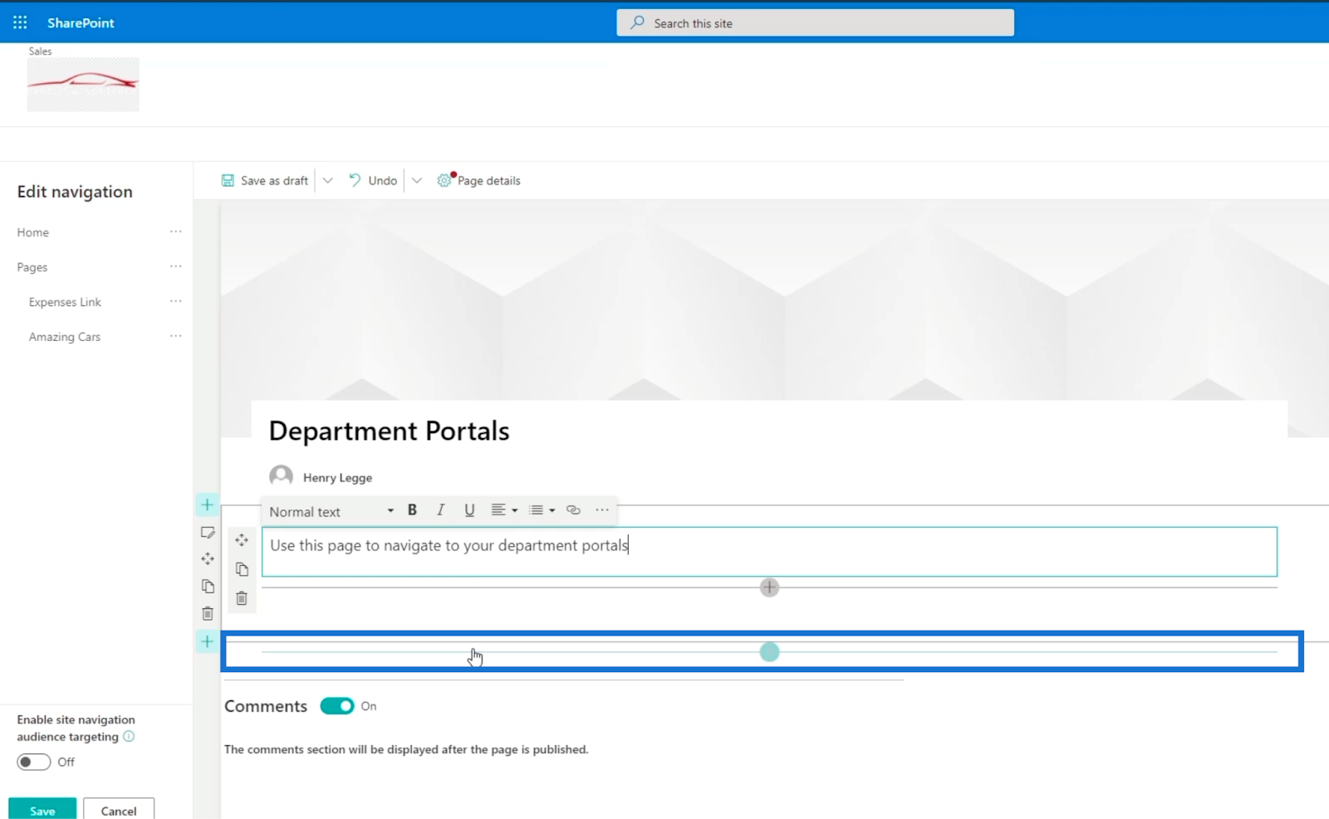This screenshot has width=1329, height=819.
Task: Toggle site navigation audience targeting switch
Action: [x=34, y=762]
